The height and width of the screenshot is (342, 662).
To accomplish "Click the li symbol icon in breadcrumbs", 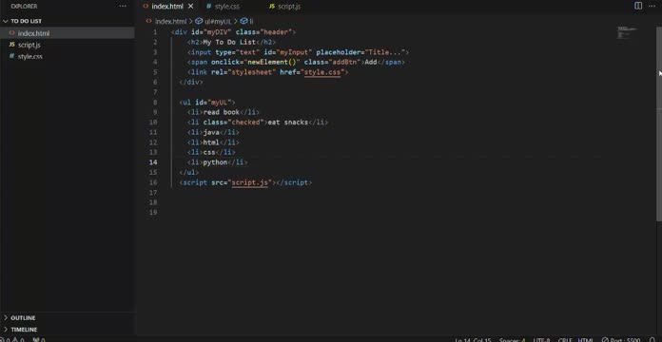I will click(243, 21).
